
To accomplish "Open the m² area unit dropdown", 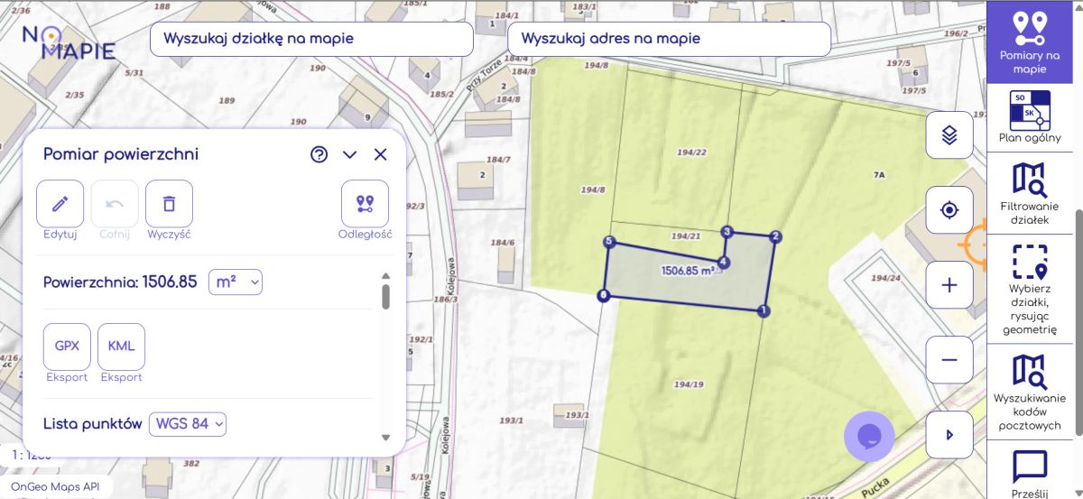I will [x=236, y=282].
